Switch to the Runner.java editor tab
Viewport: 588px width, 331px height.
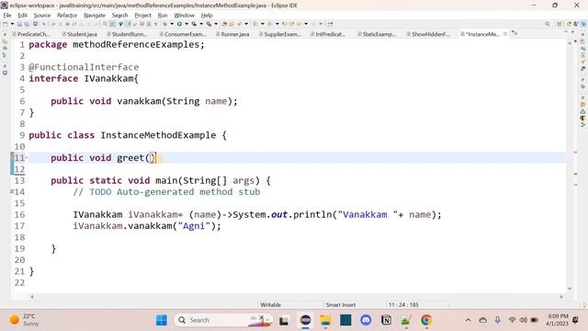[x=232, y=34]
